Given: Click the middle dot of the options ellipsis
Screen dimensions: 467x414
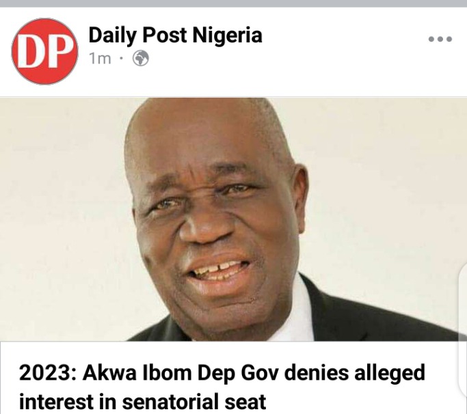Looking at the screenshot, I should (x=440, y=39).
